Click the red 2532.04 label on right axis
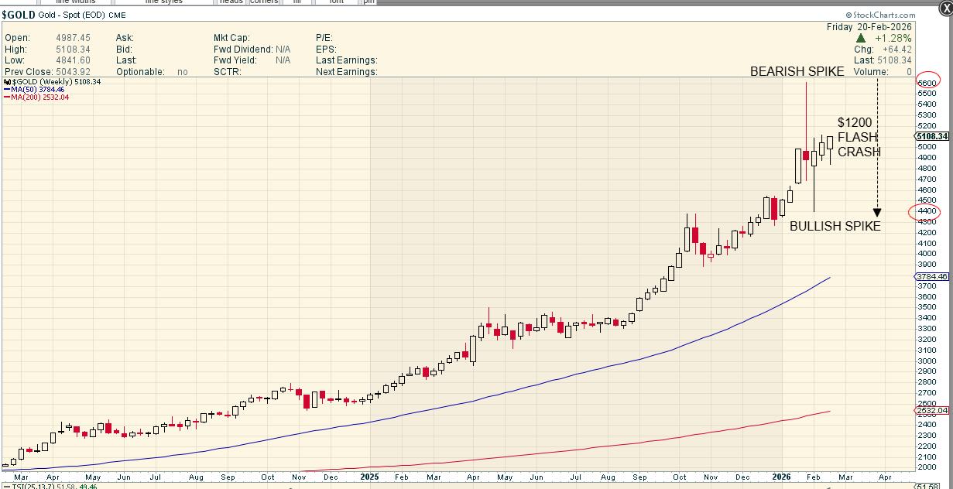The height and width of the screenshot is (489, 953). pyautogui.click(x=932, y=410)
